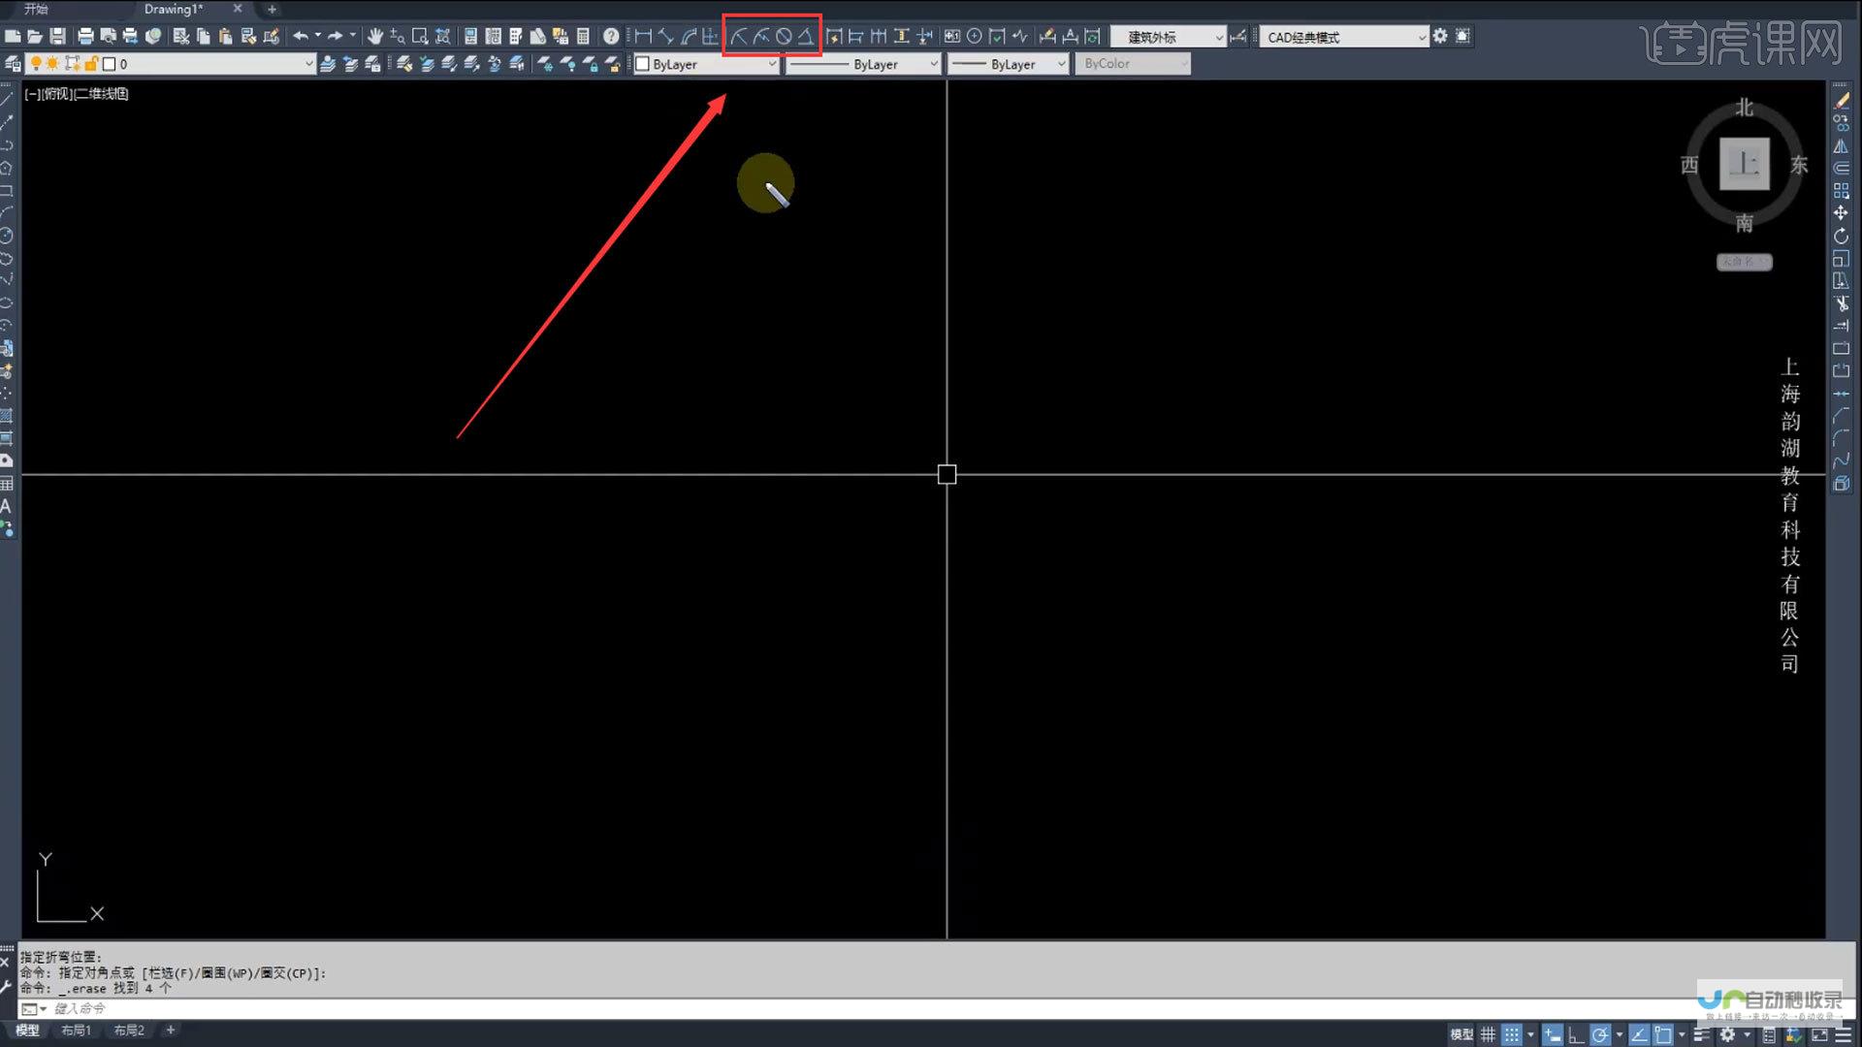Toggle lineweight display in the status bar

[1702, 1034]
